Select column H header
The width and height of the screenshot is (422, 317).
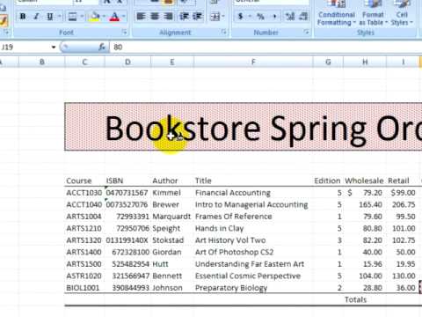[x=365, y=62]
